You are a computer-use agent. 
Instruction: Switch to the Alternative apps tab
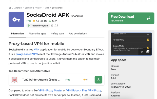coord(37,34)
